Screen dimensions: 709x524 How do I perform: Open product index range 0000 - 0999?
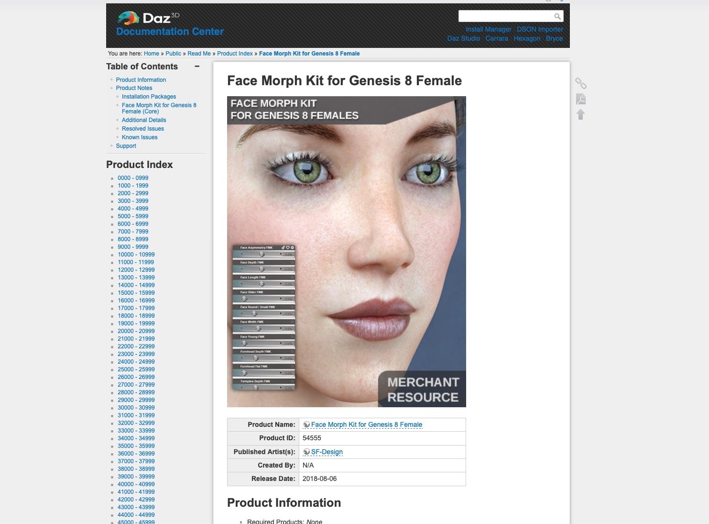133,178
